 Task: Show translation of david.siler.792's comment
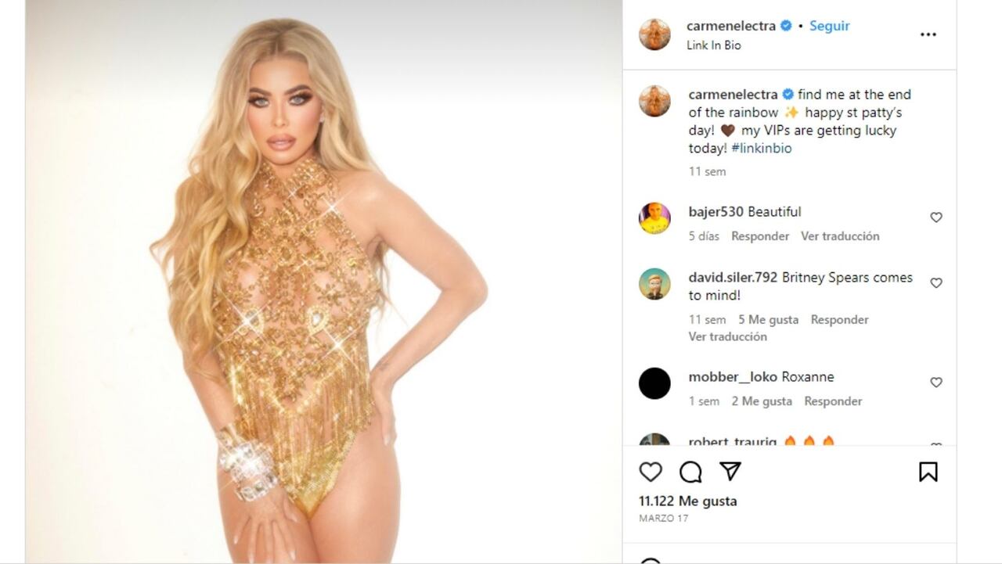(x=728, y=337)
